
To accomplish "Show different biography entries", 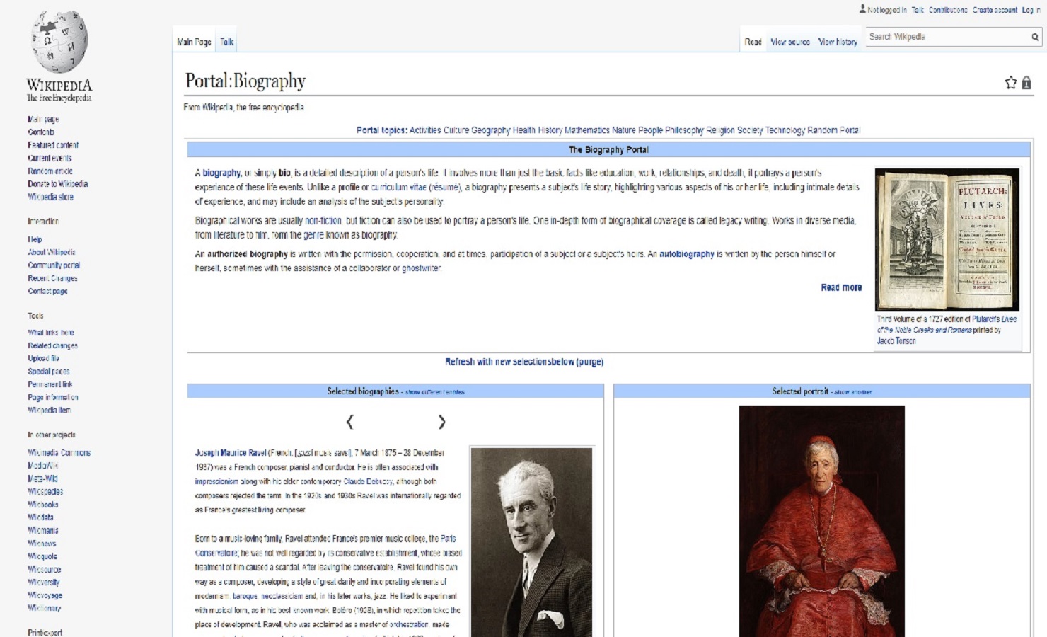I will click(x=434, y=392).
